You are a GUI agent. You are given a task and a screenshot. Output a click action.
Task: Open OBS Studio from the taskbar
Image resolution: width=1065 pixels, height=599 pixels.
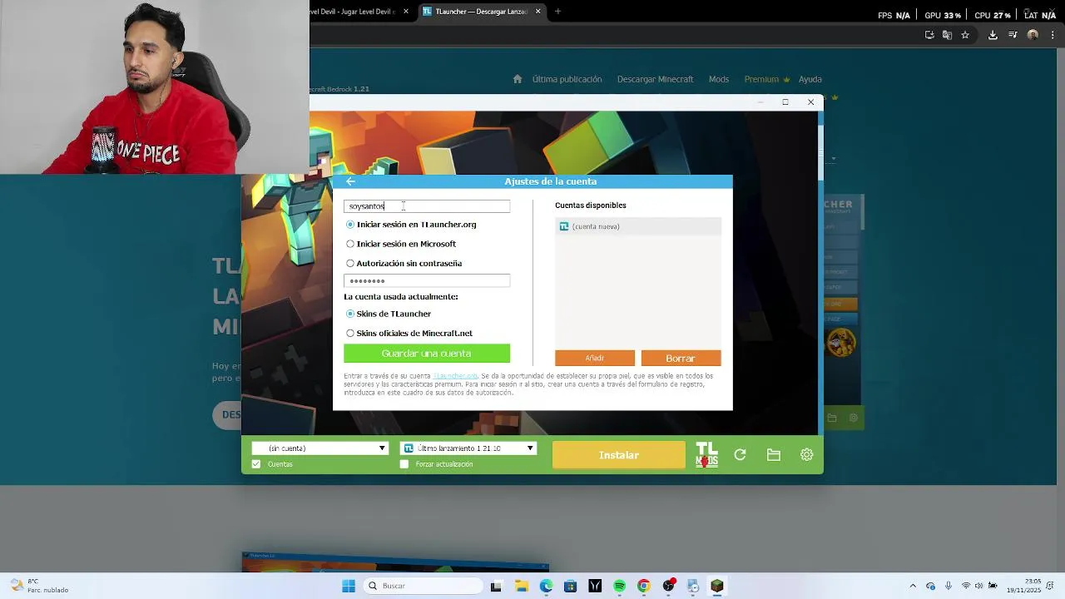tap(668, 586)
